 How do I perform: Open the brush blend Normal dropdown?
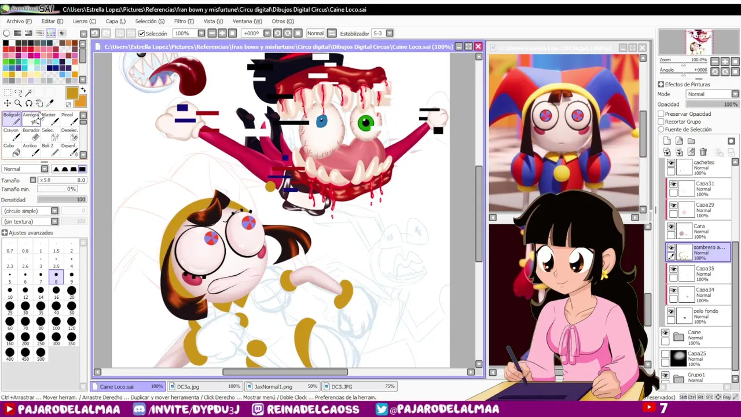[x=25, y=169]
